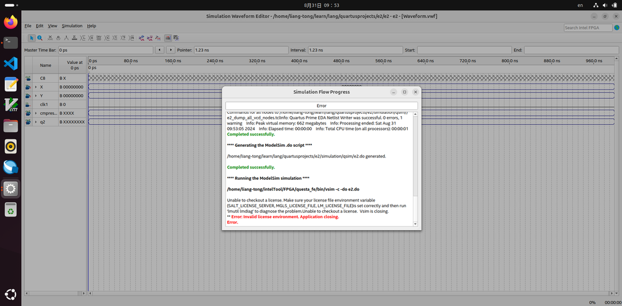Open Visual Studio Code from dock
622x306 pixels.
11,63
